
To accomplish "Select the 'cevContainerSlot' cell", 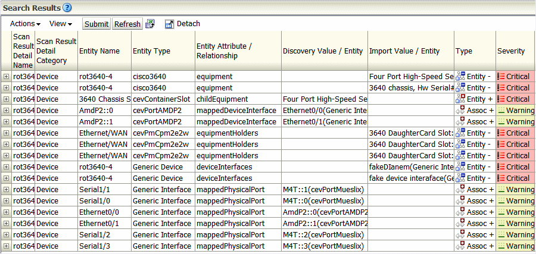I will [163, 99].
